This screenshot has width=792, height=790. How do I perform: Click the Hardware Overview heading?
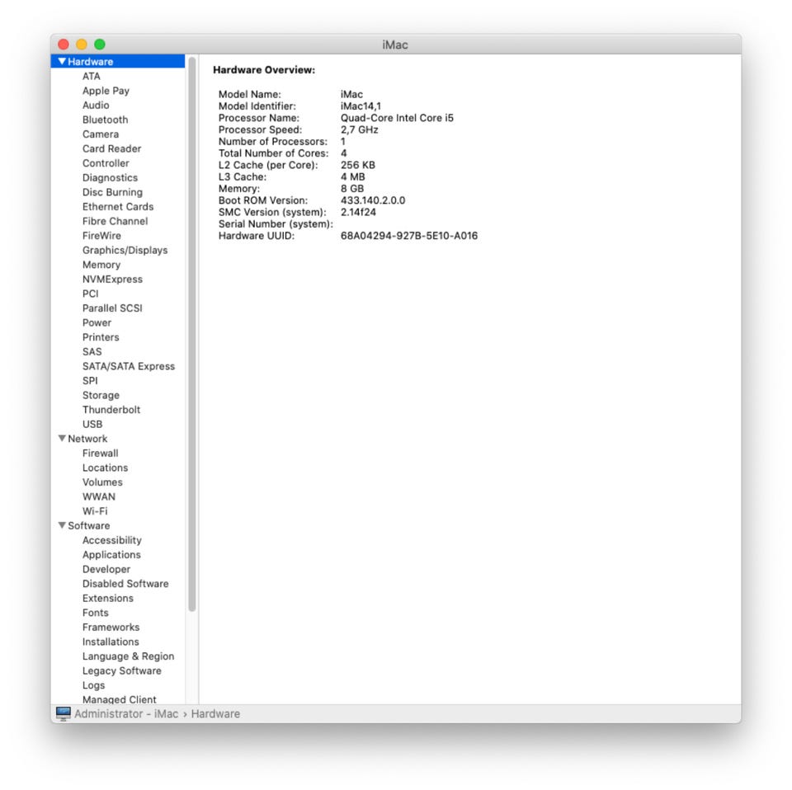264,70
